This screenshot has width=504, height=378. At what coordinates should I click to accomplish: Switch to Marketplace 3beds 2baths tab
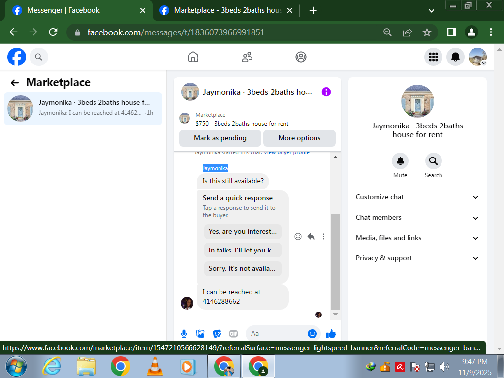(x=226, y=11)
